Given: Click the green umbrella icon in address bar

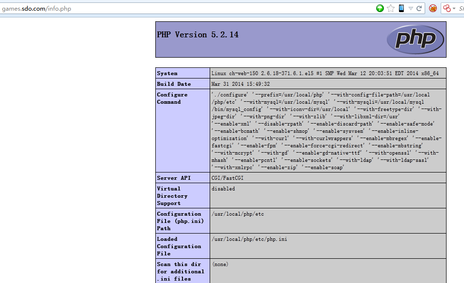Looking at the screenshot, I should (x=380, y=8).
